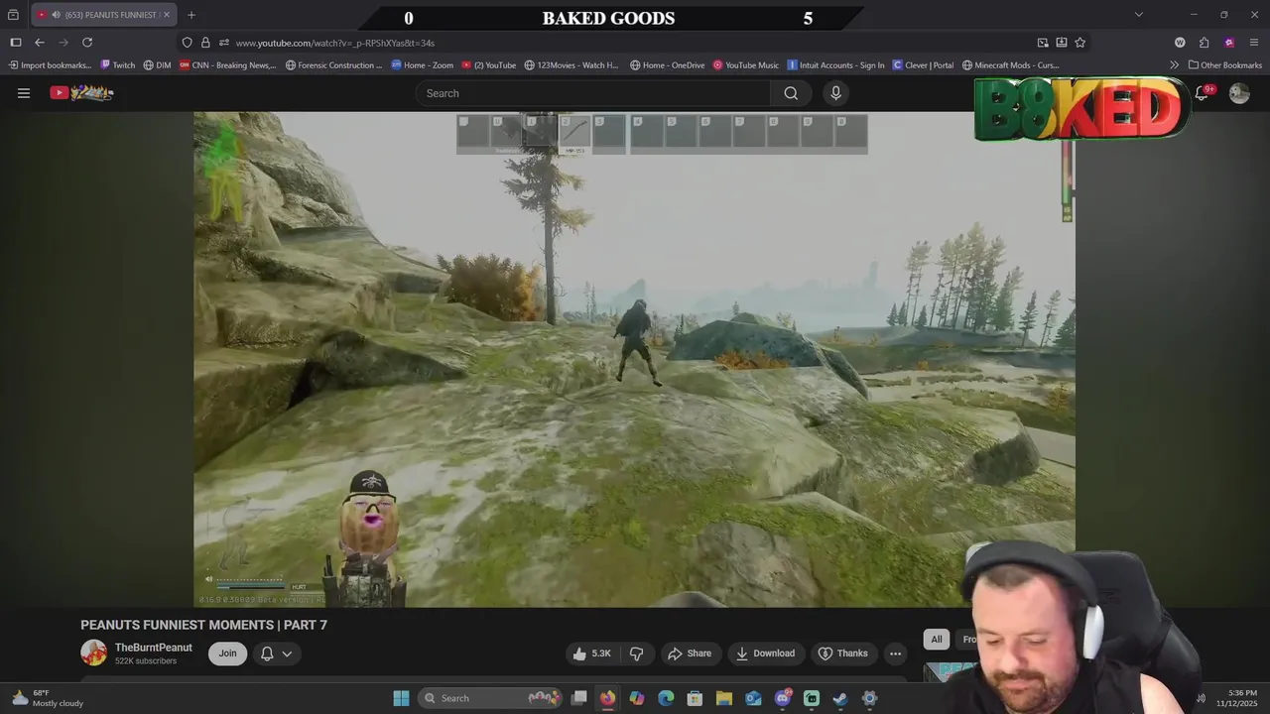
Task: Open Windows Start menu
Action: (x=401, y=698)
